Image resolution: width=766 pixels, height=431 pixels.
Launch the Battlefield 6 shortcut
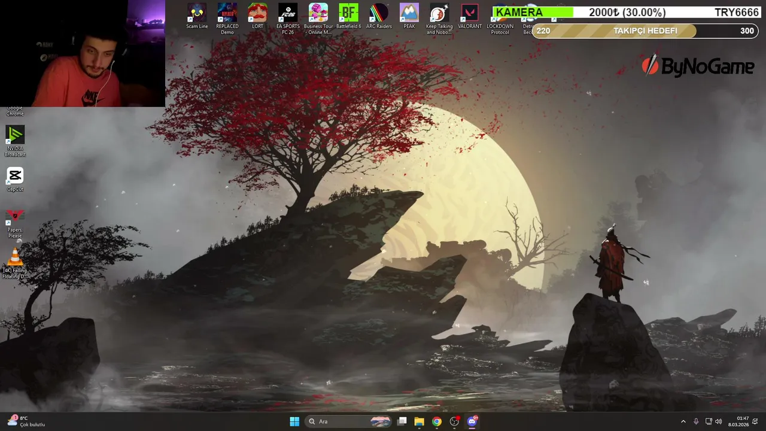coord(348,16)
